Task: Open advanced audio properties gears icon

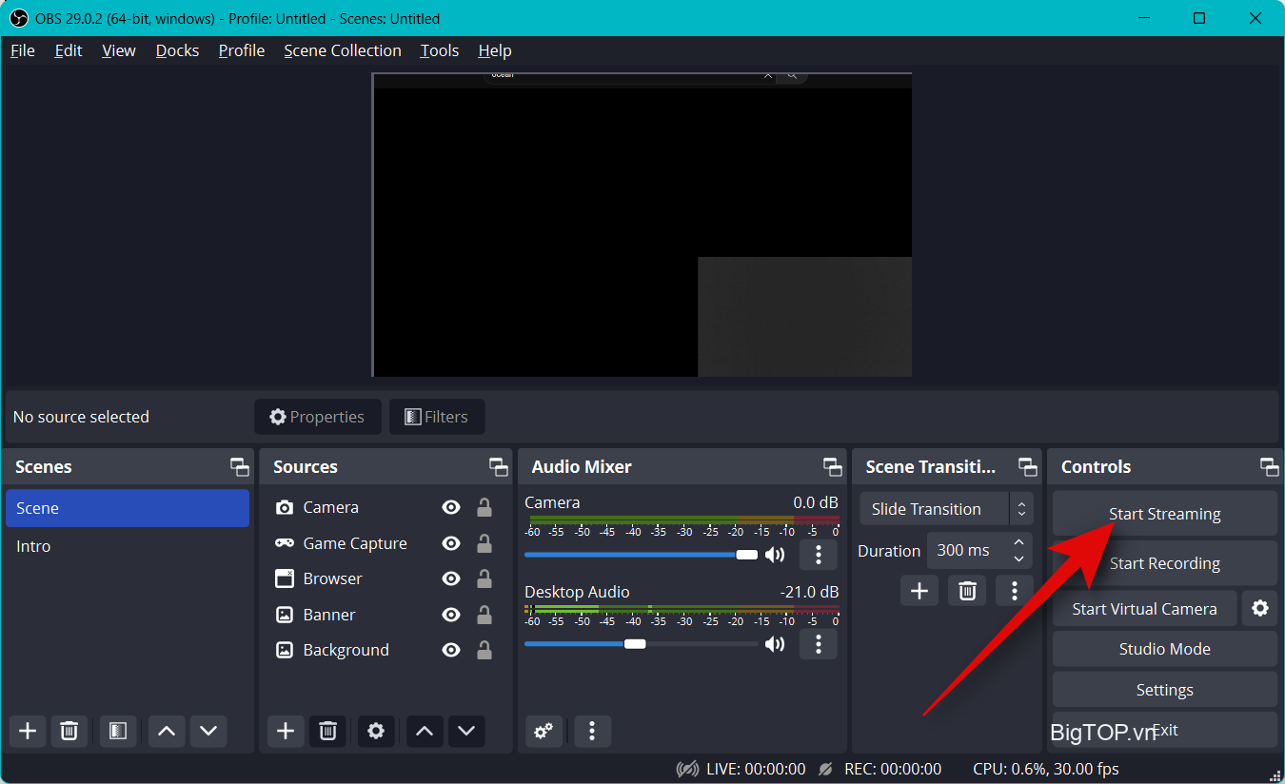Action: [544, 731]
